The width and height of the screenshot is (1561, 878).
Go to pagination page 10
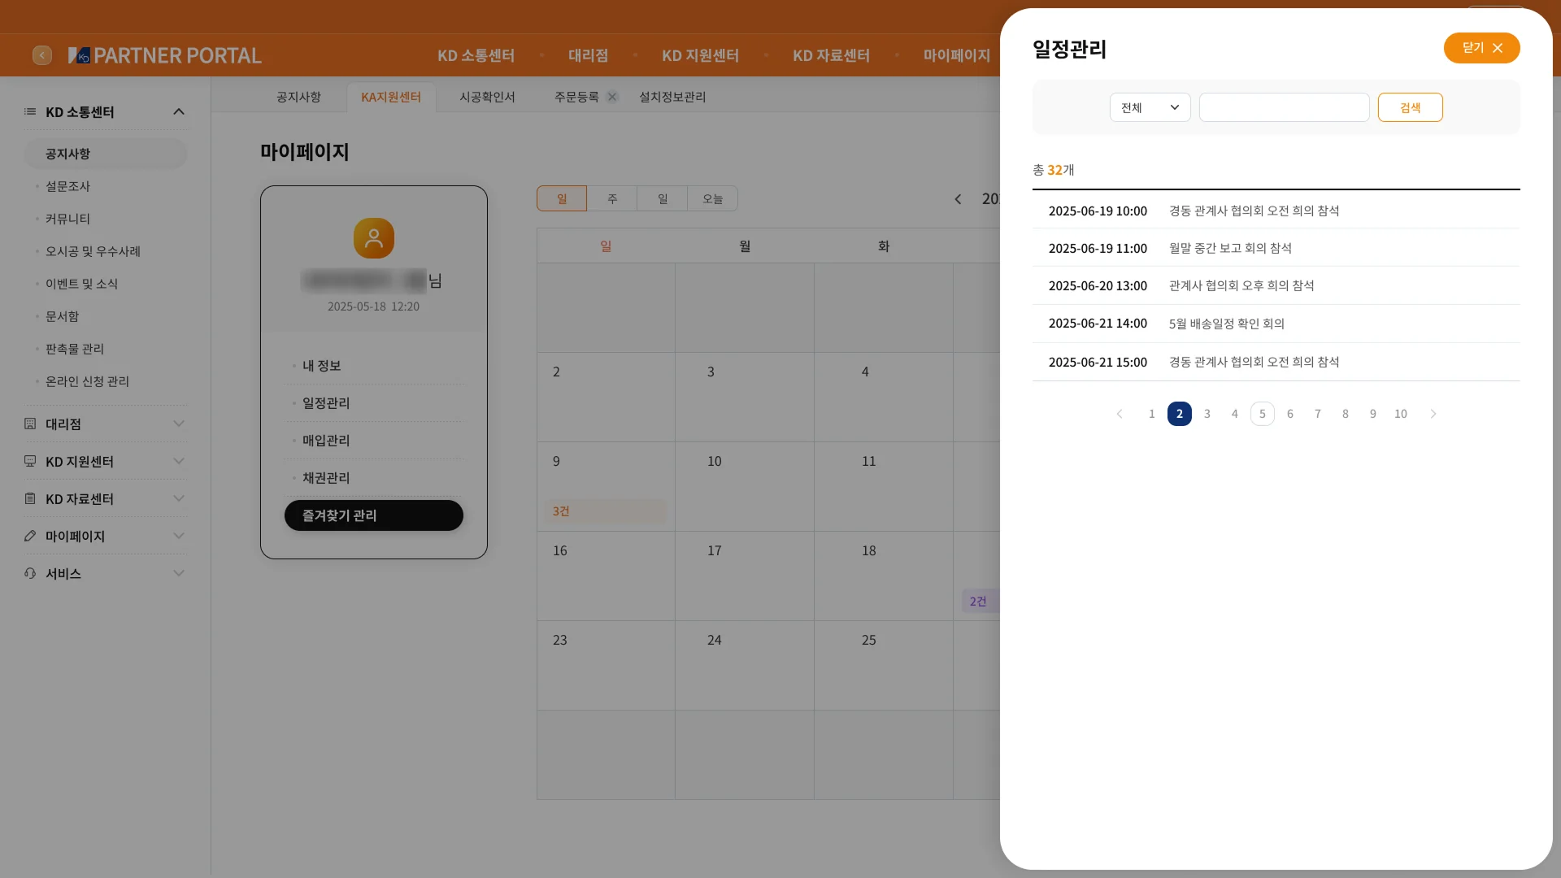(x=1401, y=414)
